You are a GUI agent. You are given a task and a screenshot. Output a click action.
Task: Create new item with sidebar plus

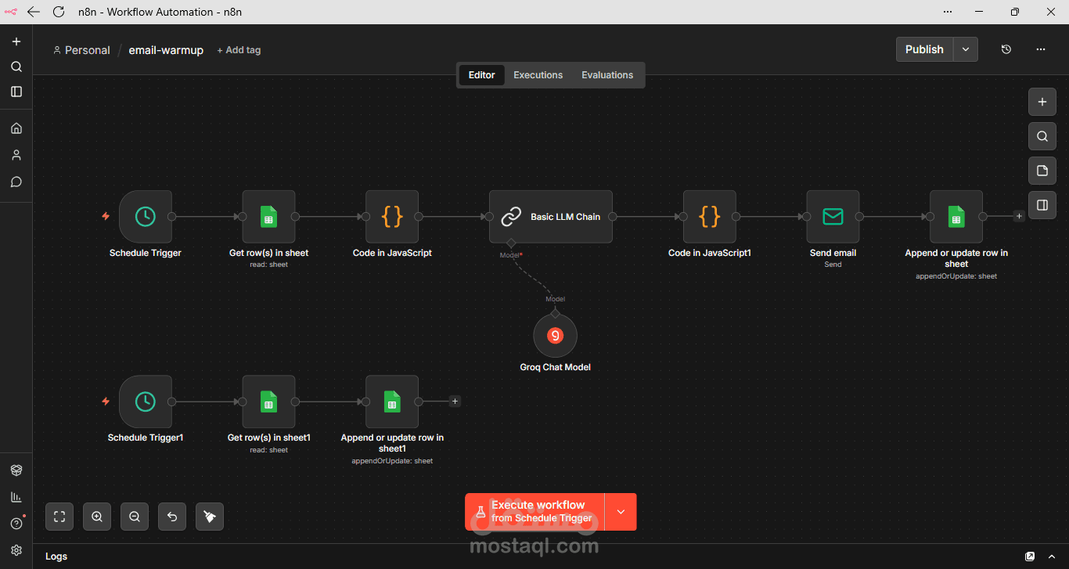point(16,41)
